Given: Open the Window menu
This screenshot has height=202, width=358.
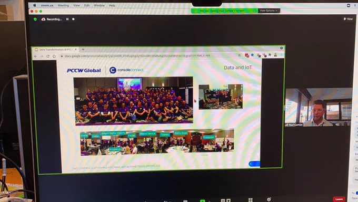Looking at the screenshot, I should (x=99, y=5).
